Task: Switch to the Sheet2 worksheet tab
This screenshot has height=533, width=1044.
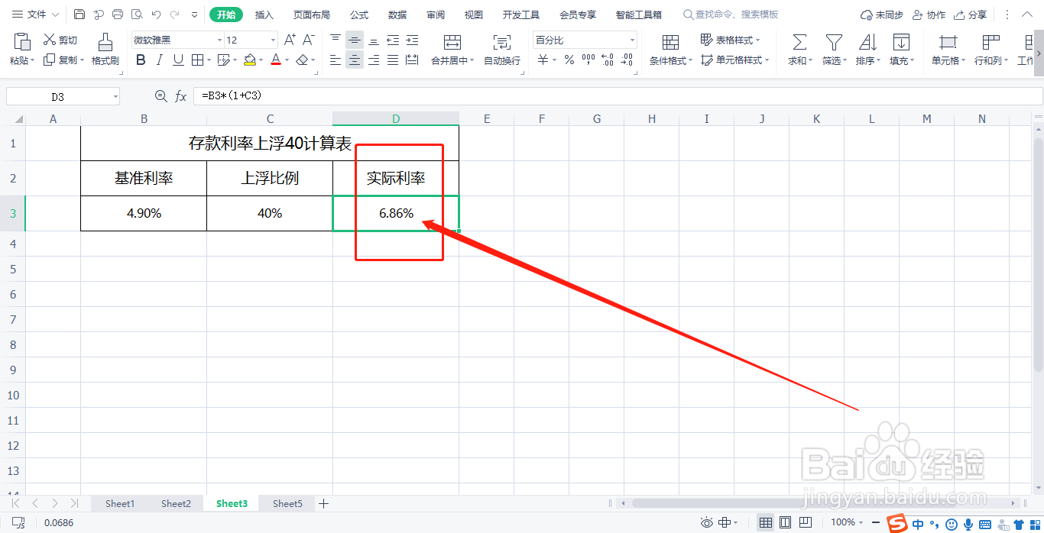Action: 176,503
